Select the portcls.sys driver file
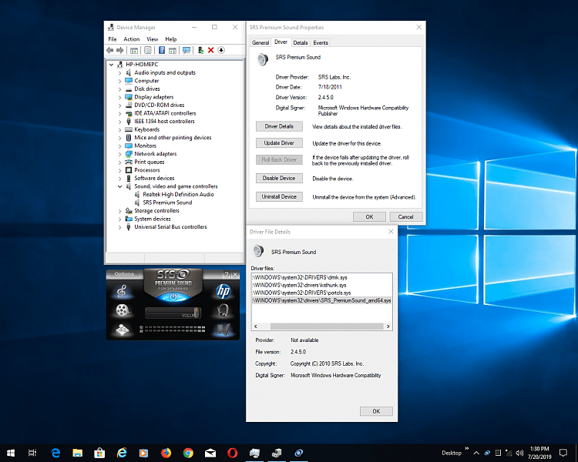 click(x=301, y=293)
